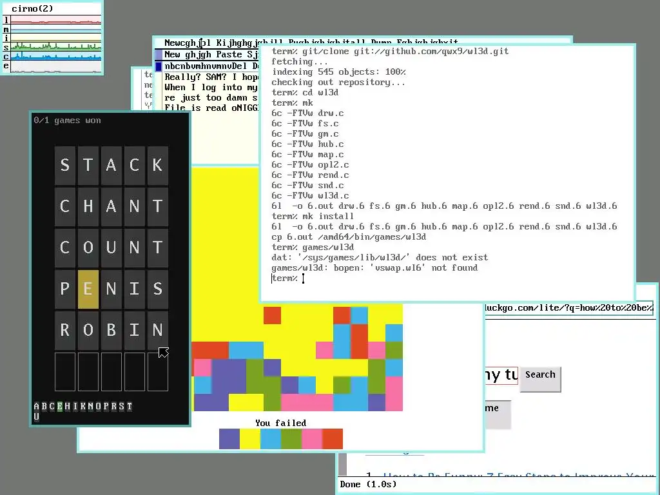Click the light purple acme column layout box
660x495 pixels.
coord(159,54)
